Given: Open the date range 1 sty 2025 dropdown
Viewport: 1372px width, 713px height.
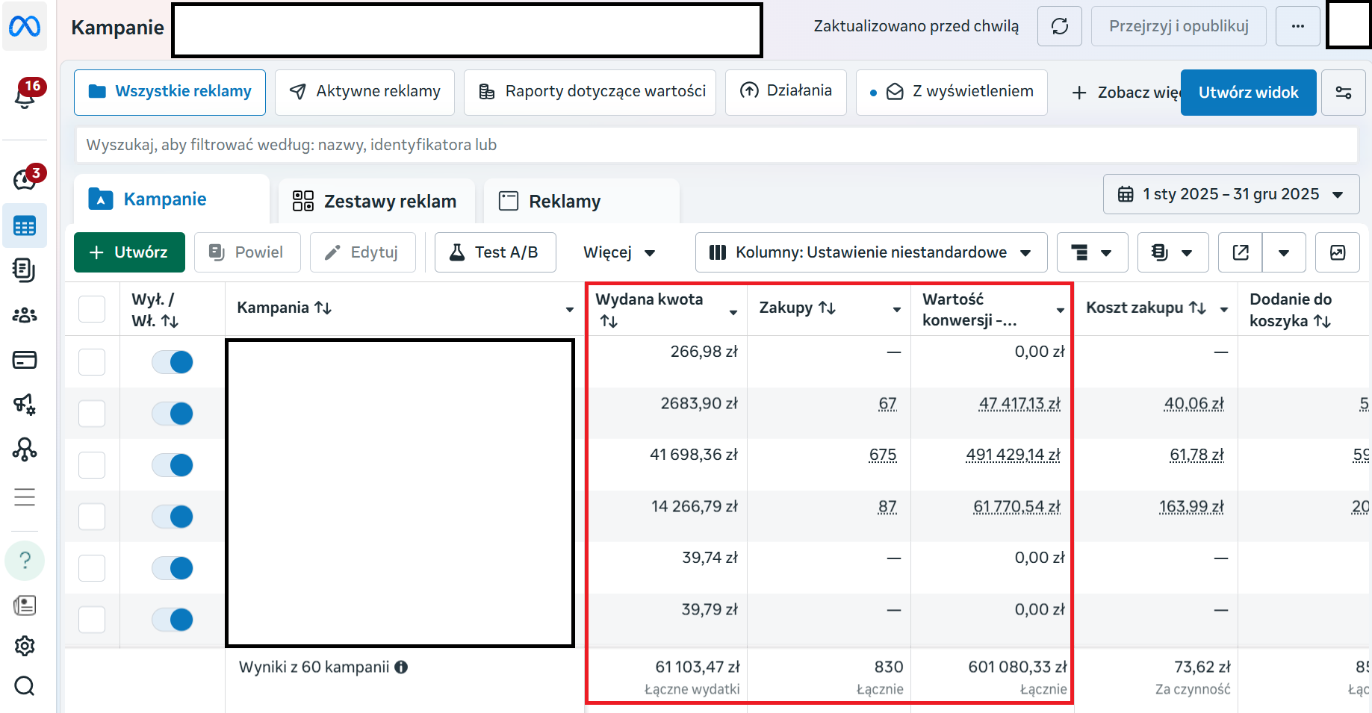Looking at the screenshot, I should coord(1231,194).
